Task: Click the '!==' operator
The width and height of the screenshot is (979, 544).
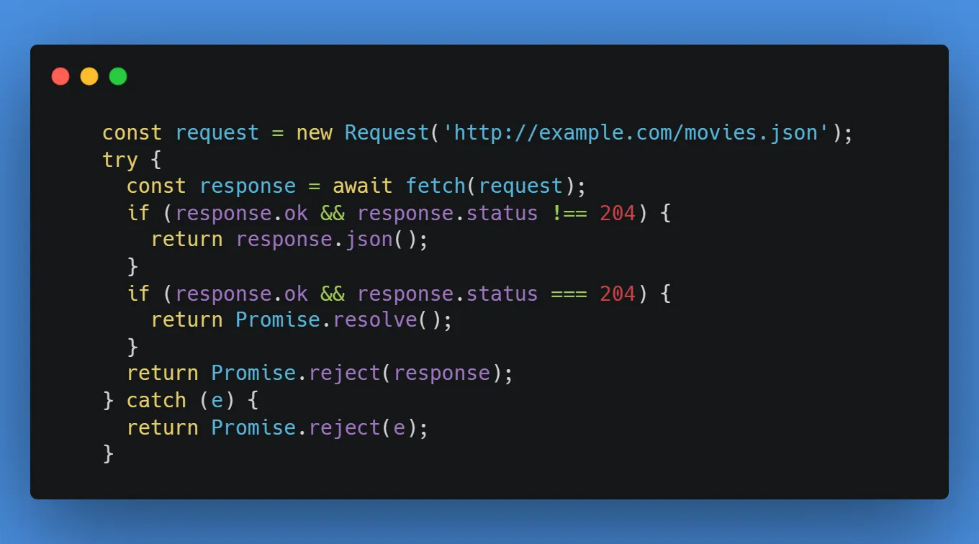Action: click(569, 214)
